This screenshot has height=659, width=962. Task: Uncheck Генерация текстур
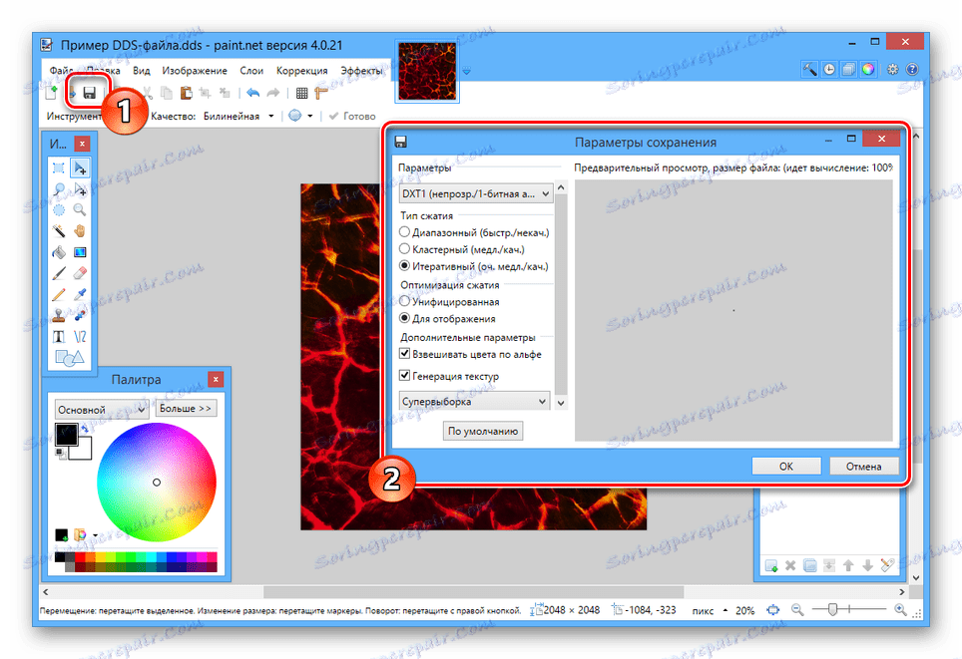coord(404,376)
